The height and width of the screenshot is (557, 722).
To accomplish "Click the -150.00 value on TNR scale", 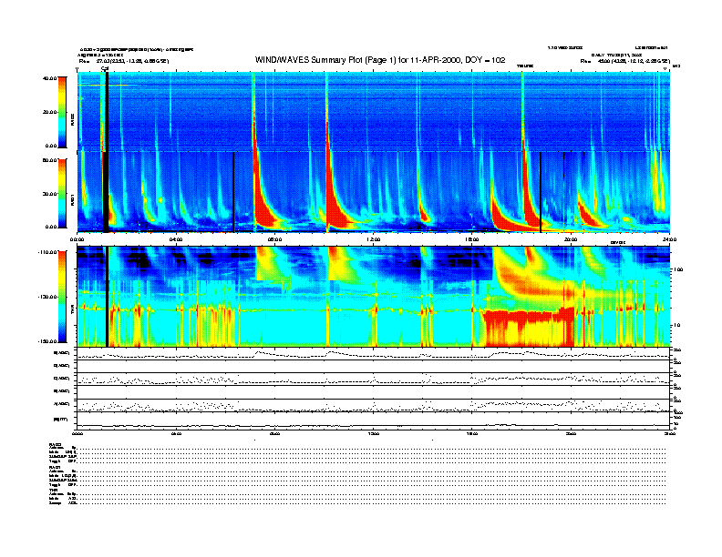I will pos(46,341).
